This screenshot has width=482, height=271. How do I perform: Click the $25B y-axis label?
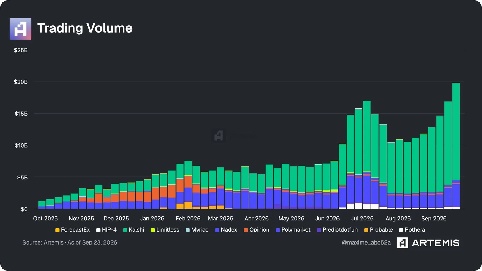21,50
